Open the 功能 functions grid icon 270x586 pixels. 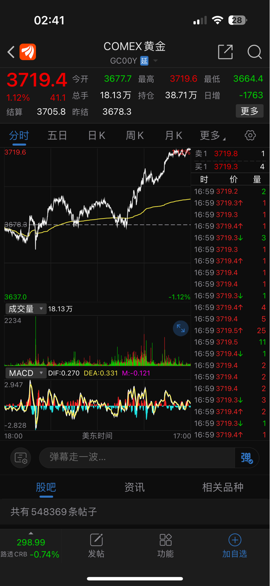point(165,546)
